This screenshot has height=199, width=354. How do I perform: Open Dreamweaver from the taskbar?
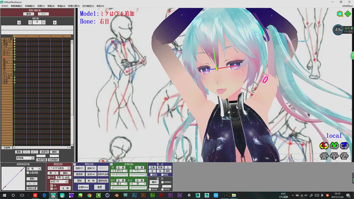(153, 195)
